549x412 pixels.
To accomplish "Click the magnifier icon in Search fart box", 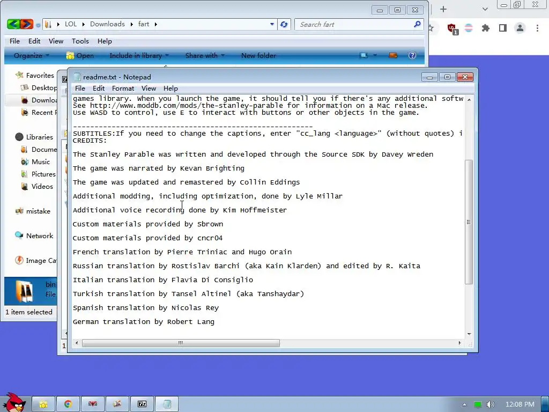I will pos(417,24).
